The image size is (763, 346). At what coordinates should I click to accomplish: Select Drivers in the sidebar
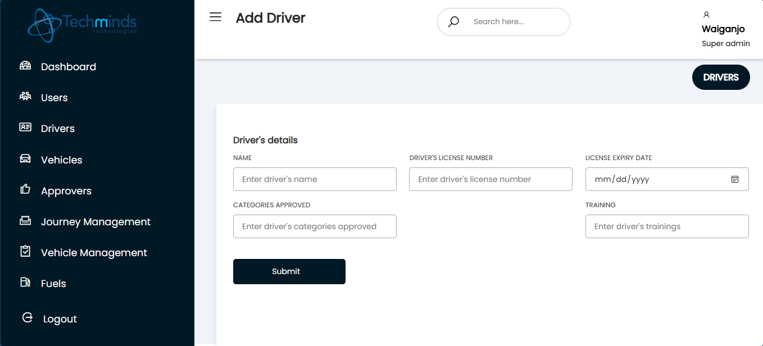click(58, 129)
